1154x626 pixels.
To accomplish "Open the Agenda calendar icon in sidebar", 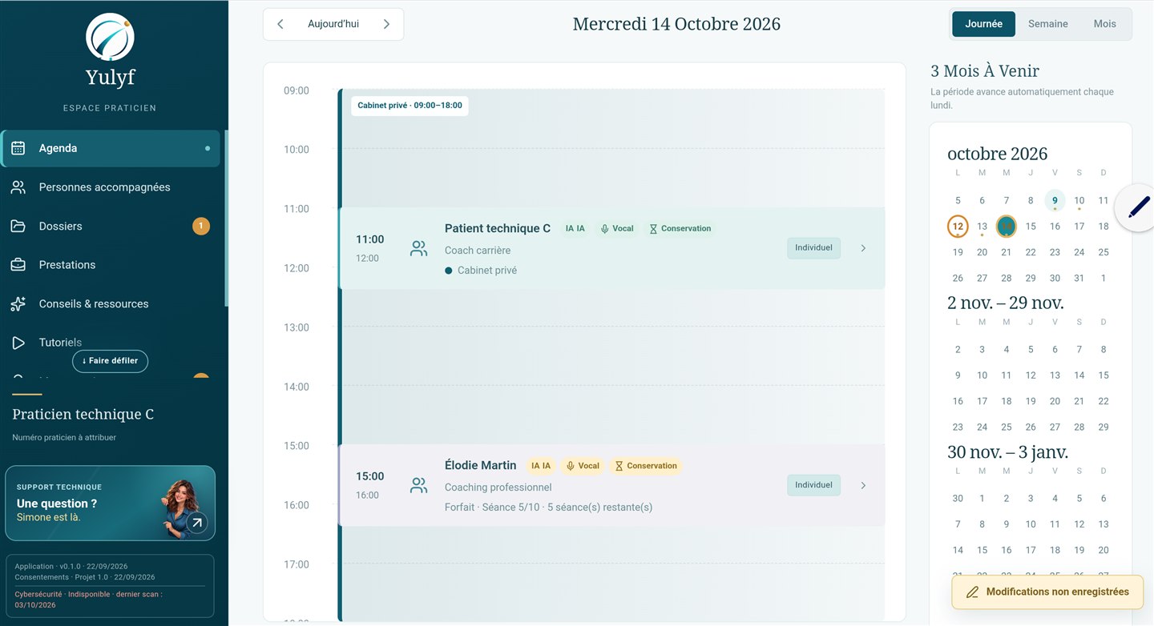I will (18, 148).
